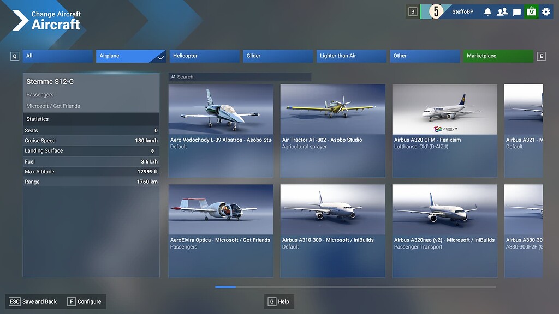Open the Marketplace tab

[497, 56]
